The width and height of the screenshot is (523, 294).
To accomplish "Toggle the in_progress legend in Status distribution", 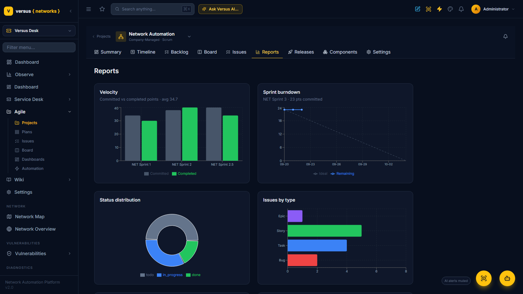I will coord(170,275).
